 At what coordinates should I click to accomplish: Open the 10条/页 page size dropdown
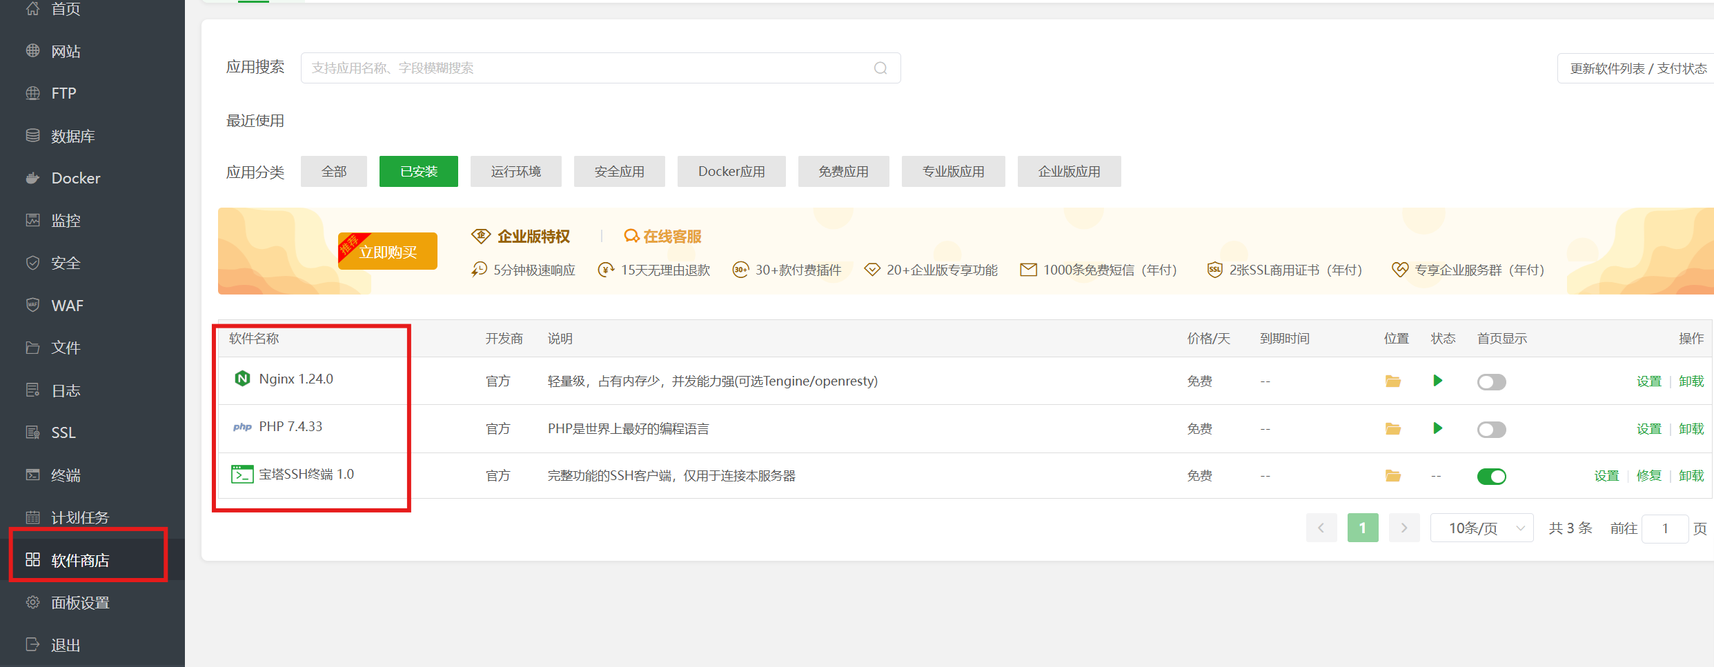pyautogui.click(x=1482, y=528)
